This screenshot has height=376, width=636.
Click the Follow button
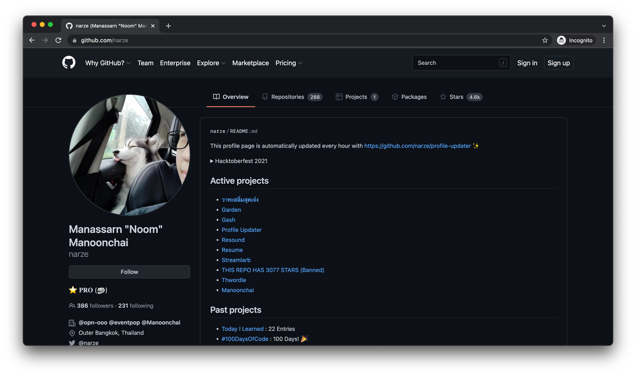click(x=129, y=271)
